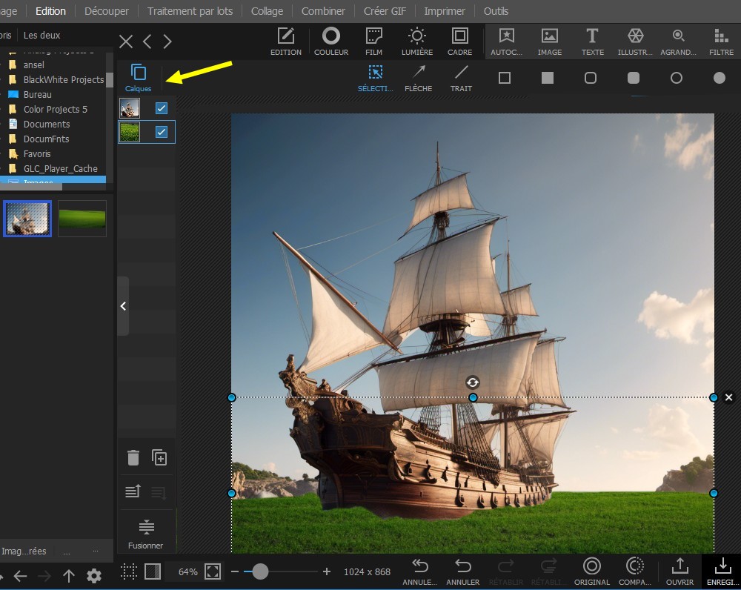Open the Calques layers panel
Image resolution: width=741 pixels, height=590 pixels.
tap(138, 78)
